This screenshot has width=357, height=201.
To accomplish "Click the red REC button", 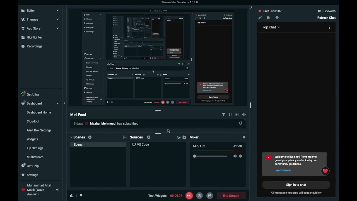I will (189, 196).
